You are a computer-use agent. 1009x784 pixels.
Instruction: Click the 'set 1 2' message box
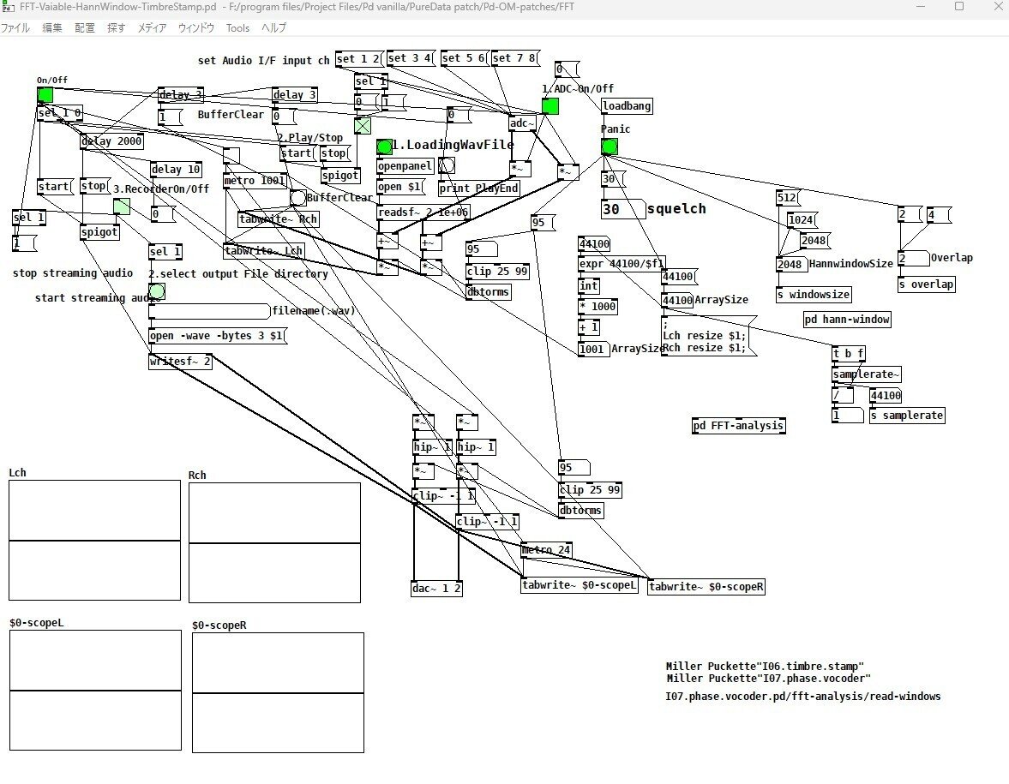[360, 59]
